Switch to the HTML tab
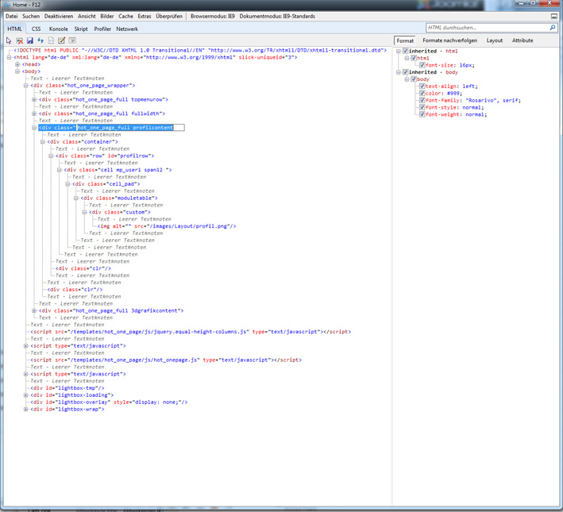Image resolution: width=563 pixels, height=512 pixels. point(15,29)
